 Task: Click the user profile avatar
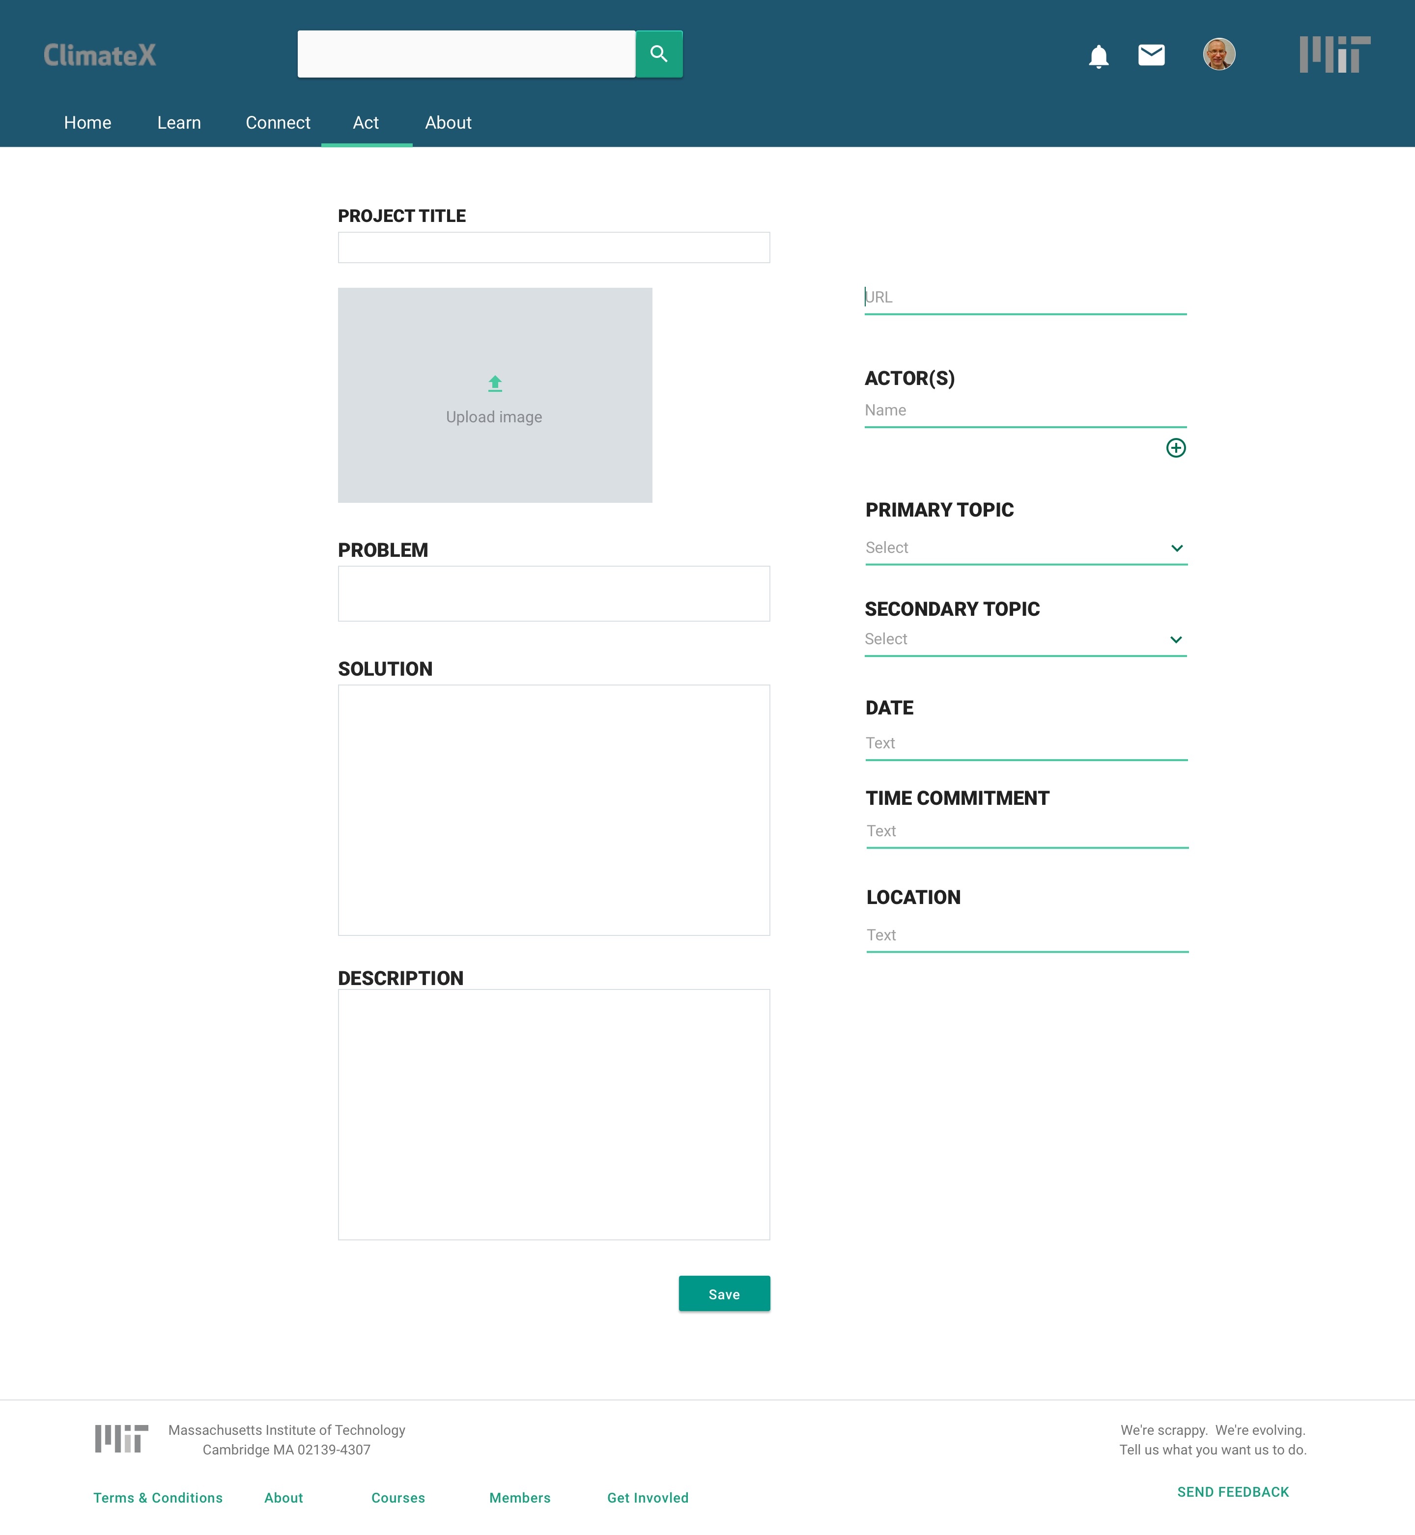pos(1218,55)
